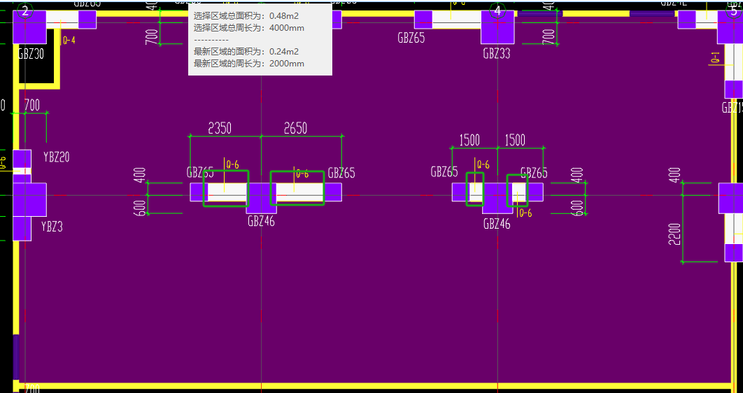The height and width of the screenshot is (393, 743).
Task: Pick the purple YBZ20 column block
Action: tap(22, 158)
